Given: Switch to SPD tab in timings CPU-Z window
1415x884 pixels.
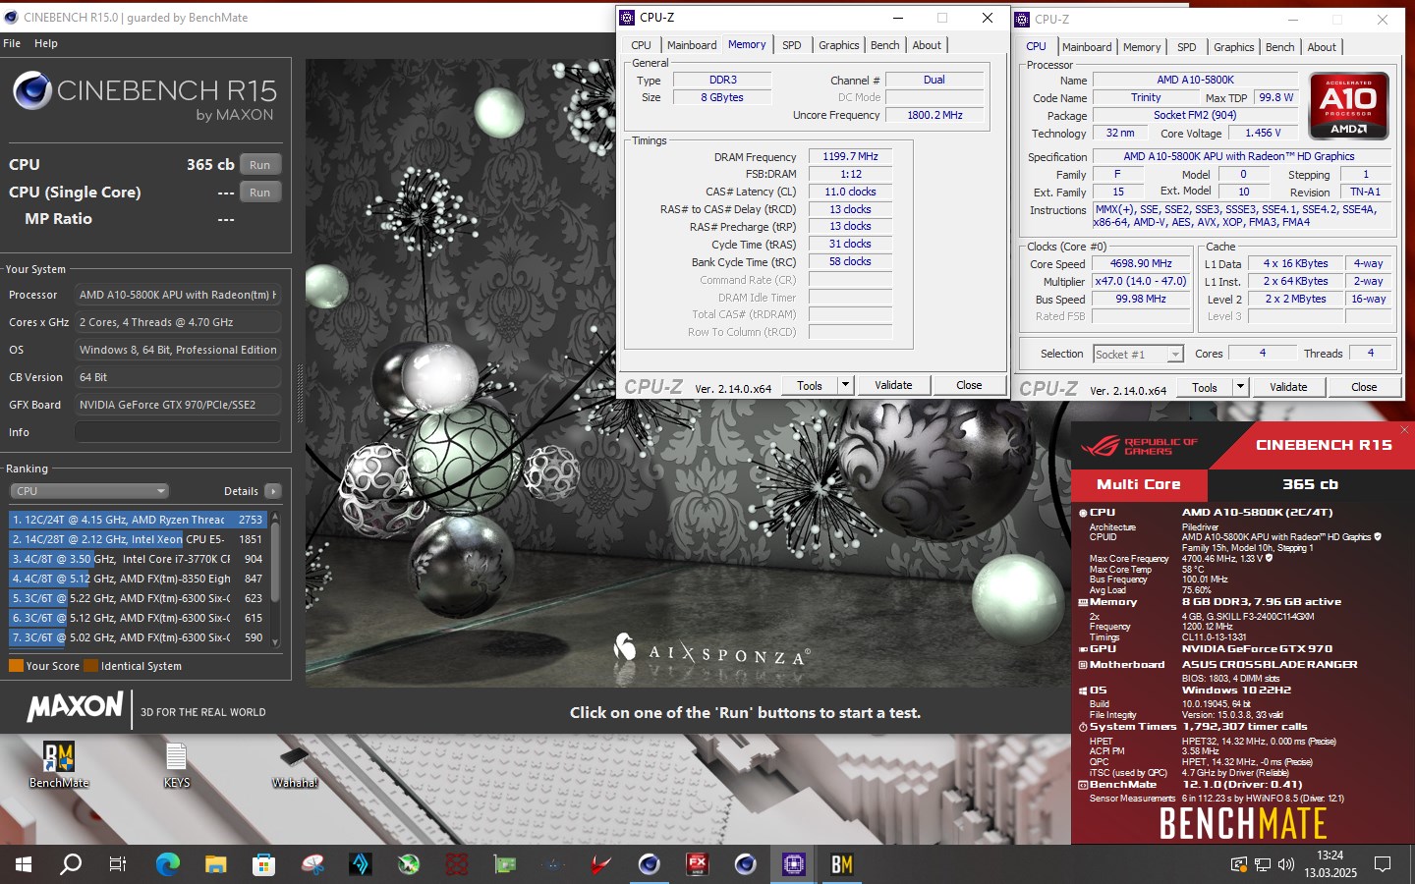Looking at the screenshot, I should (792, 45).
